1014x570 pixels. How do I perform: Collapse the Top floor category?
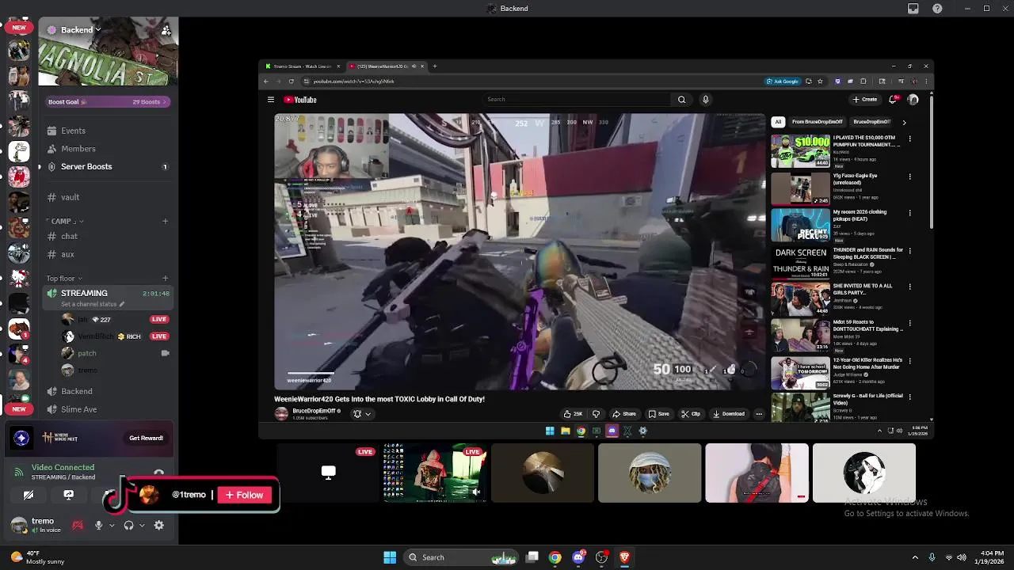[64, 279]
